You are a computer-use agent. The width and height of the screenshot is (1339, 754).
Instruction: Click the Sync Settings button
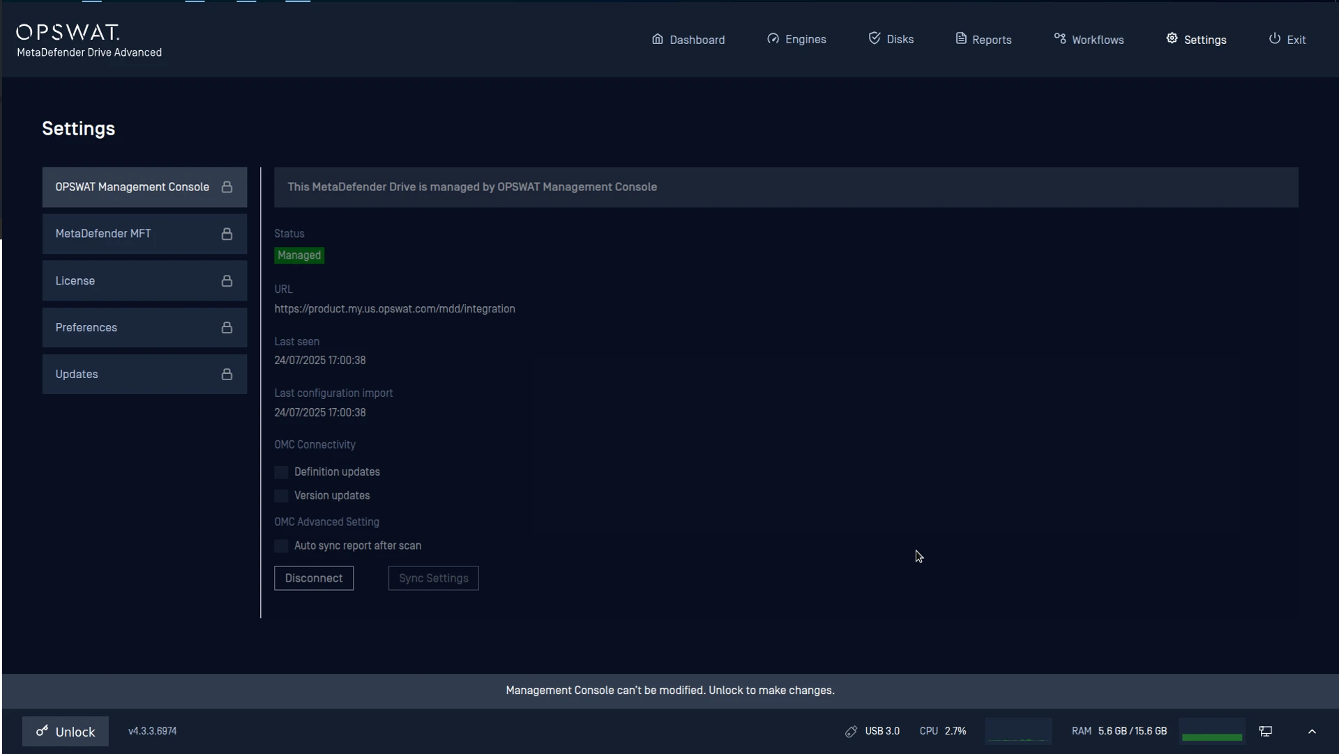pos(434,578)
